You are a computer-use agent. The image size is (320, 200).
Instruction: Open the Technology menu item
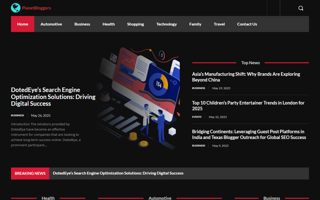pos(167,24)
